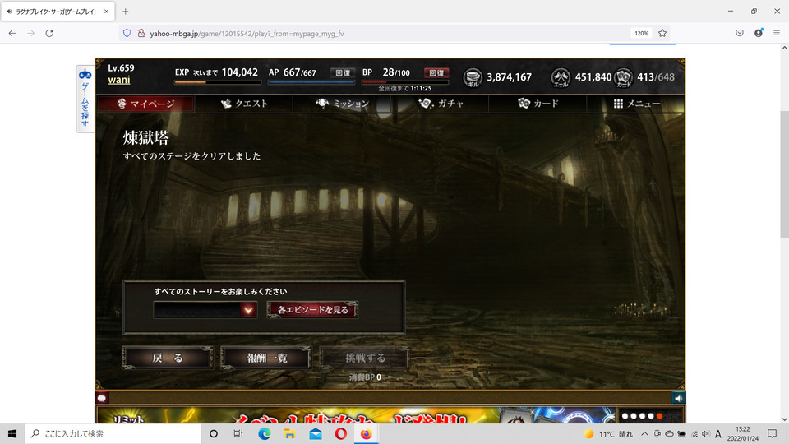This screenshot has width=789, height=444.
Task: Launch Microsoft Edge from taskbar
Action: [x=264, y=433]
